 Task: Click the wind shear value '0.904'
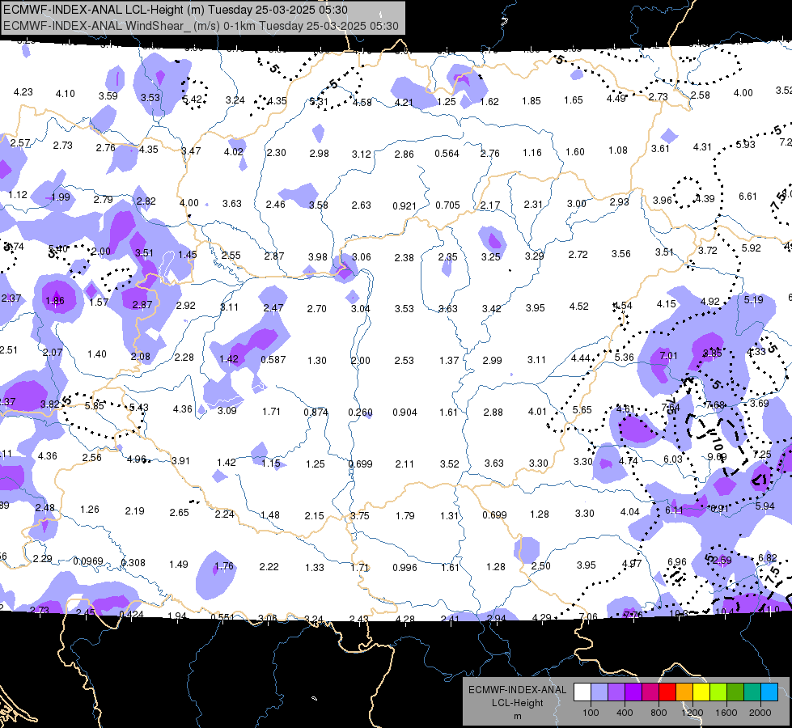pyautogui.click(x=404, y=413)
